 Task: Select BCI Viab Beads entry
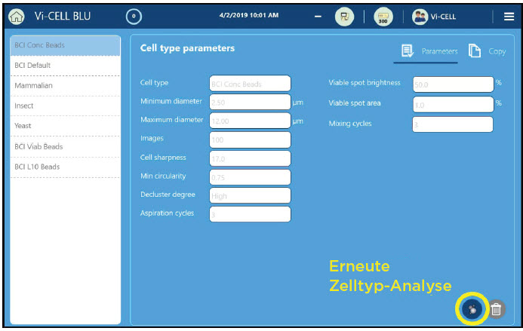65,147
